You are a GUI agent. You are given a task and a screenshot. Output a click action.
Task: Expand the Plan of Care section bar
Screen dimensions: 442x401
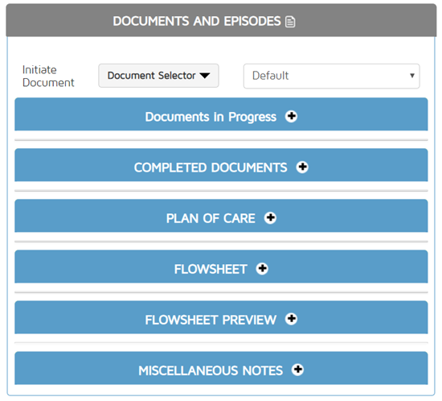click(221, 216)
